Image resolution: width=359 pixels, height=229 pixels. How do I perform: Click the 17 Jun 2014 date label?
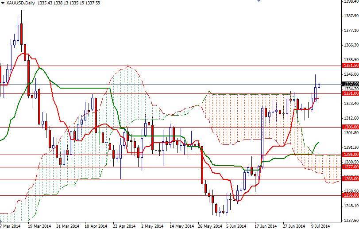(x=266, y=226)
